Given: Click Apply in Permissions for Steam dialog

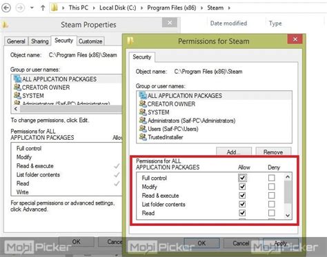Looking at the screenshot, I should point(281,243).
